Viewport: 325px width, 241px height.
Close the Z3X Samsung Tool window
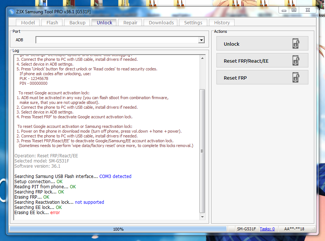[x=308, y=10]
